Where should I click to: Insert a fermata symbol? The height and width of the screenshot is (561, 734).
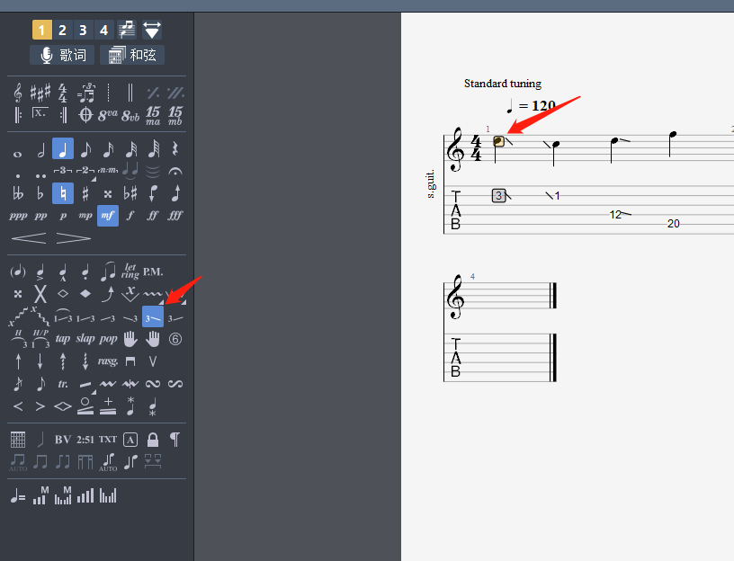[x=175, y=171]
